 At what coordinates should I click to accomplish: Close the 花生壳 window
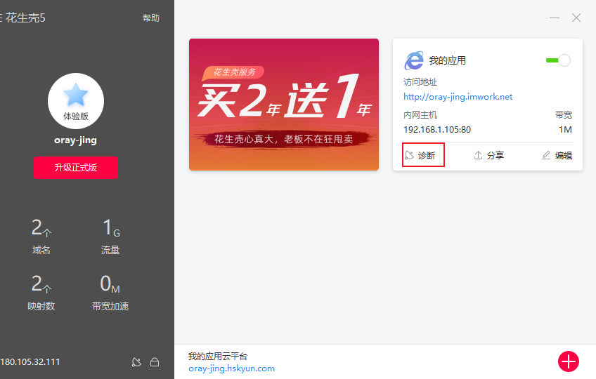[576, 18]
